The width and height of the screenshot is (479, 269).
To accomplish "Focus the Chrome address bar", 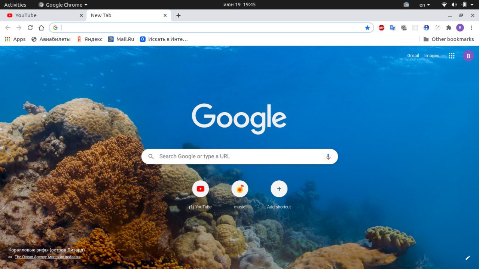I will pos(211,28).
